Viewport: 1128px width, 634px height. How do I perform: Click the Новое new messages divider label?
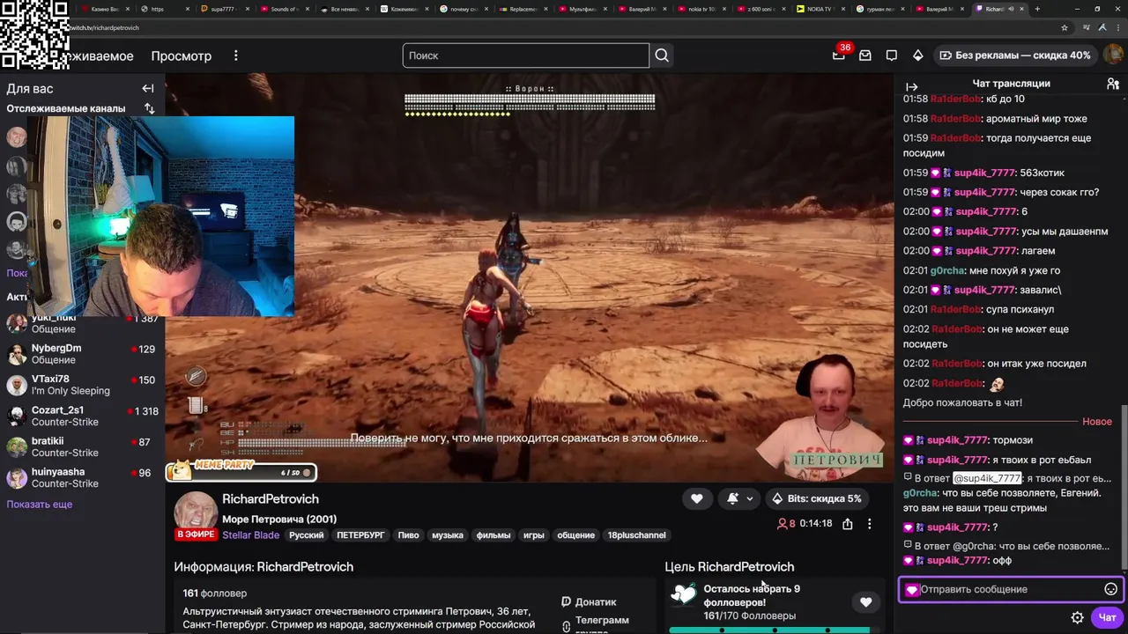(1097, 422)
